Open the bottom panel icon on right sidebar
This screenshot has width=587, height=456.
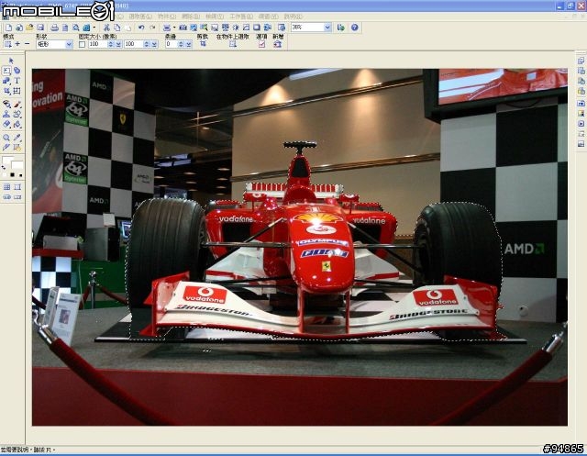581,144
